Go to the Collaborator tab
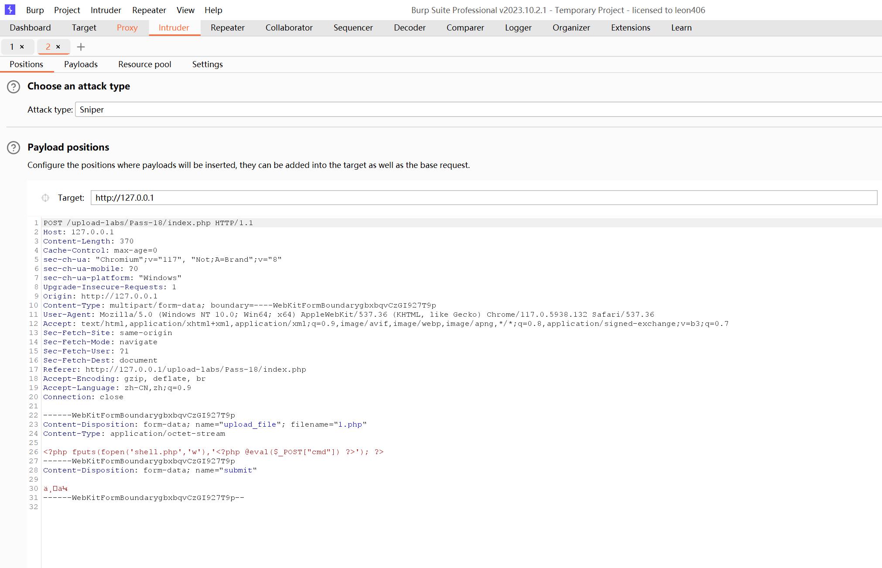 pos(289,27)
